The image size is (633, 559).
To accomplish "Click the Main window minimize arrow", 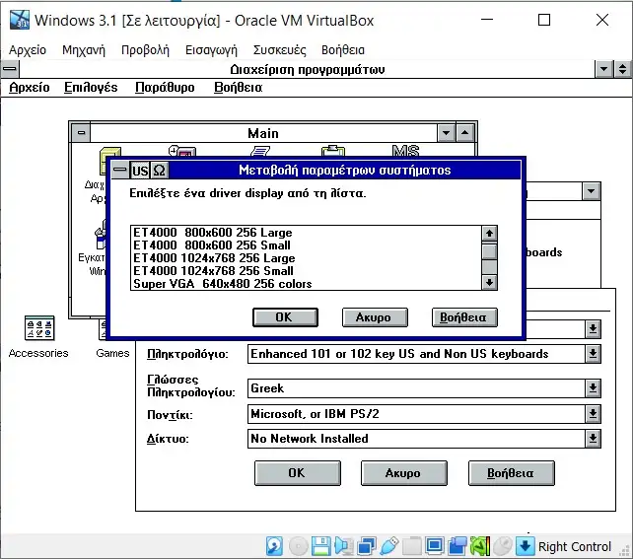I will click(x=446, y=133).
